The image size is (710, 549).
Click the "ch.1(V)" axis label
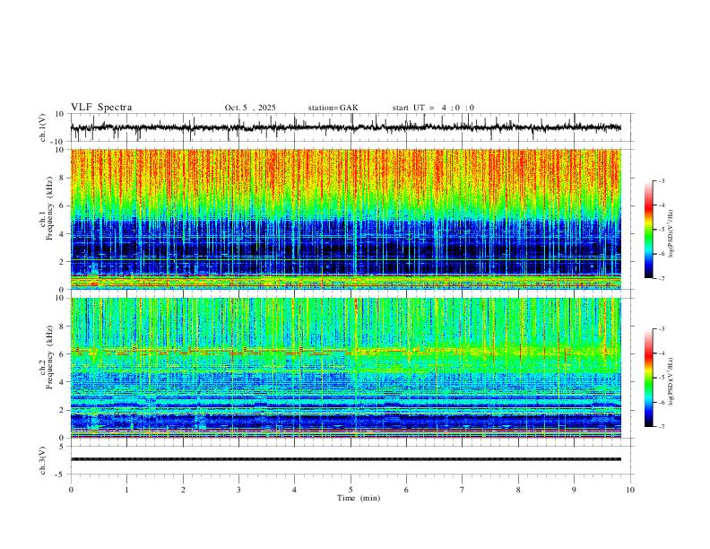[43, 127]
